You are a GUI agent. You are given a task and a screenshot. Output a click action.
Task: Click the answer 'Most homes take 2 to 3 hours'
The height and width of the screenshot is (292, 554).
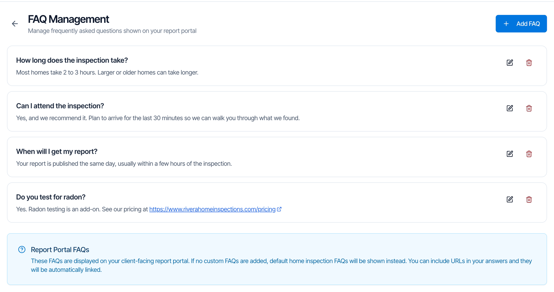[x=107, y=73]
